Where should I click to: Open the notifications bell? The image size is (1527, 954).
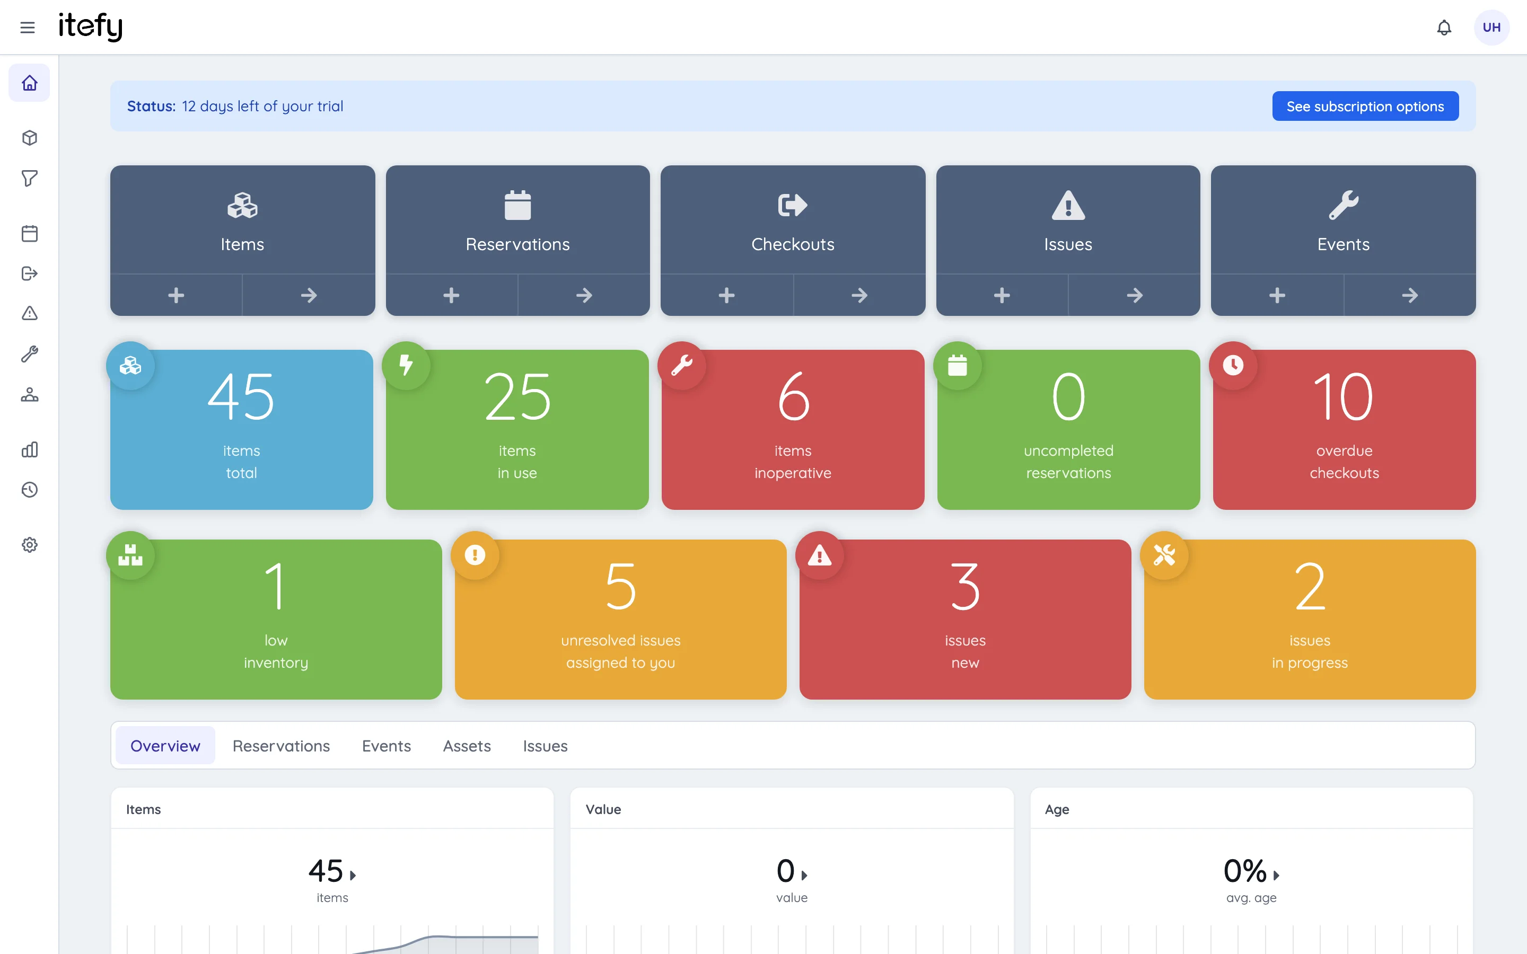(1444, 27)
